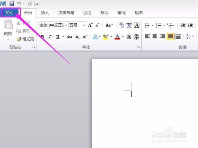The width and height of the screenshot is (198, 148).
Task: Click the Word application icon in title bar
Action: (x=3, y=4)
